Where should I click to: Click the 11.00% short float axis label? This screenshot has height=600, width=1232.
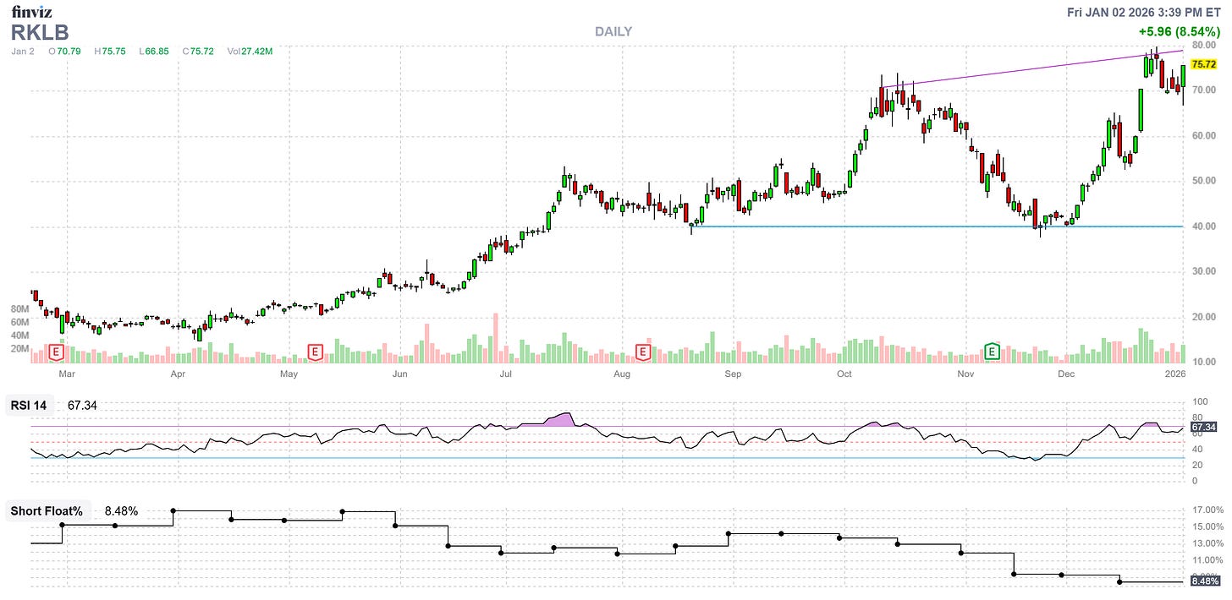1207,560
